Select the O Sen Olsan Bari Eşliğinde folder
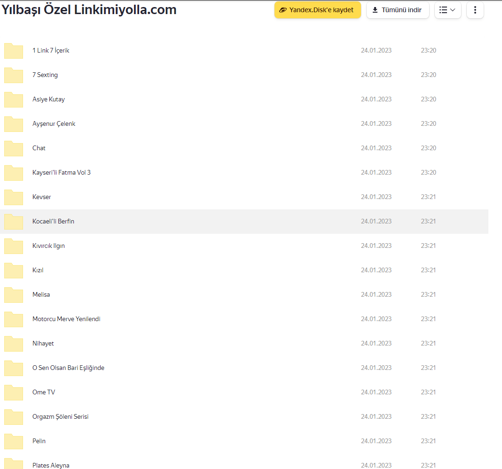The image size is (502, 469). 68,368
